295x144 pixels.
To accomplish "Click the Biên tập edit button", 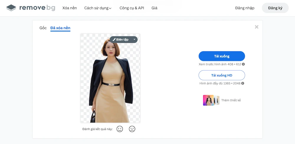I will tap(121, 40).
